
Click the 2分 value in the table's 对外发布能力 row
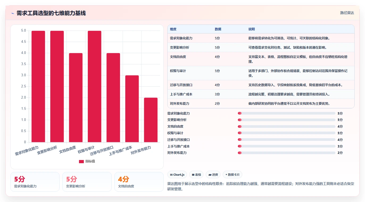click(217, 104)
